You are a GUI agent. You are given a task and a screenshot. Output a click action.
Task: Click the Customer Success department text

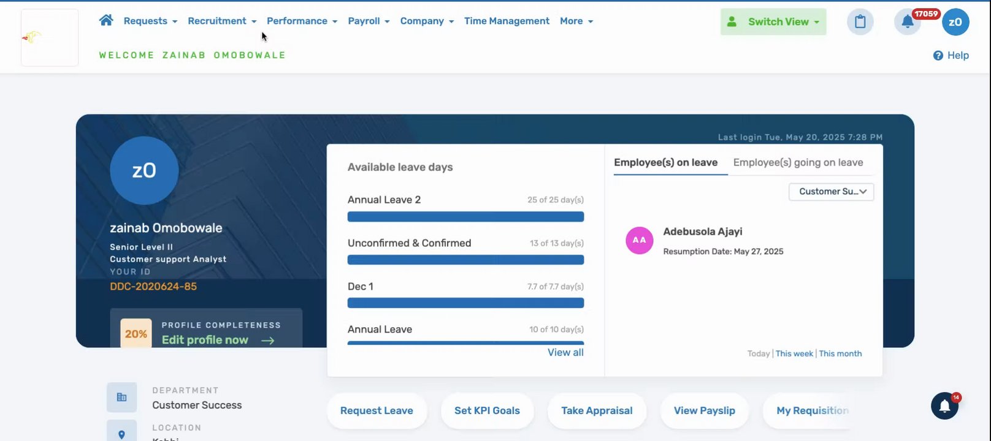coord(197,405)
